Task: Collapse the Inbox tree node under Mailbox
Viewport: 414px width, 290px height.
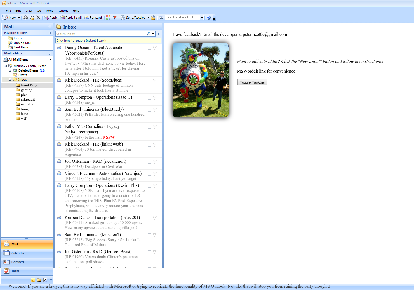Action: click(x=10, y=79)
